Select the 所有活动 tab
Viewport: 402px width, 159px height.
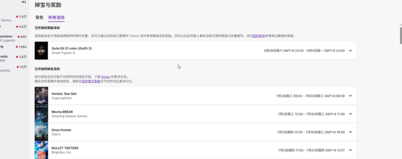click(56, 18)
